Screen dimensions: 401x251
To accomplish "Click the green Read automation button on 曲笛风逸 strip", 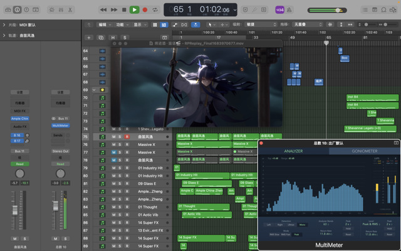I will (x=19, y=164).
